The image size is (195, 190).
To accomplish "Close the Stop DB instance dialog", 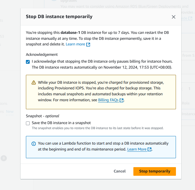I will pyautogui.click(x=174, y=17).
